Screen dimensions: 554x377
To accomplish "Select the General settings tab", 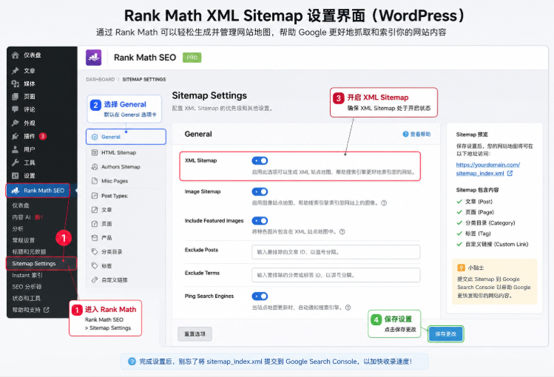I will coord(126,137).
